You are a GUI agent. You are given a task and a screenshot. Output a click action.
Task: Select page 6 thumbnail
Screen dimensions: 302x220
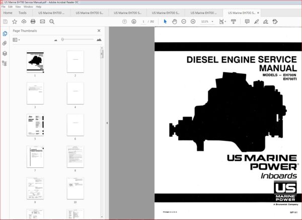point(75,125)
